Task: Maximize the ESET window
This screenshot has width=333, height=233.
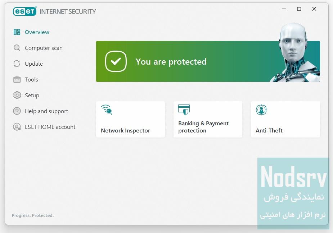Action: coord(299,9)
